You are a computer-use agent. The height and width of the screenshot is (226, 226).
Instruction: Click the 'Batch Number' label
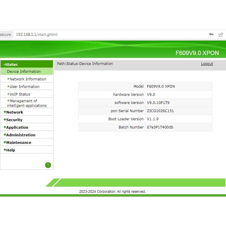click(131, 127)
